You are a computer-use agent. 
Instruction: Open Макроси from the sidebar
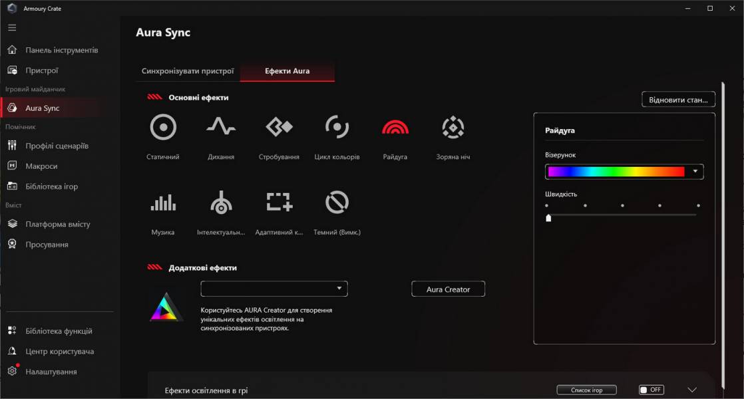41,166
